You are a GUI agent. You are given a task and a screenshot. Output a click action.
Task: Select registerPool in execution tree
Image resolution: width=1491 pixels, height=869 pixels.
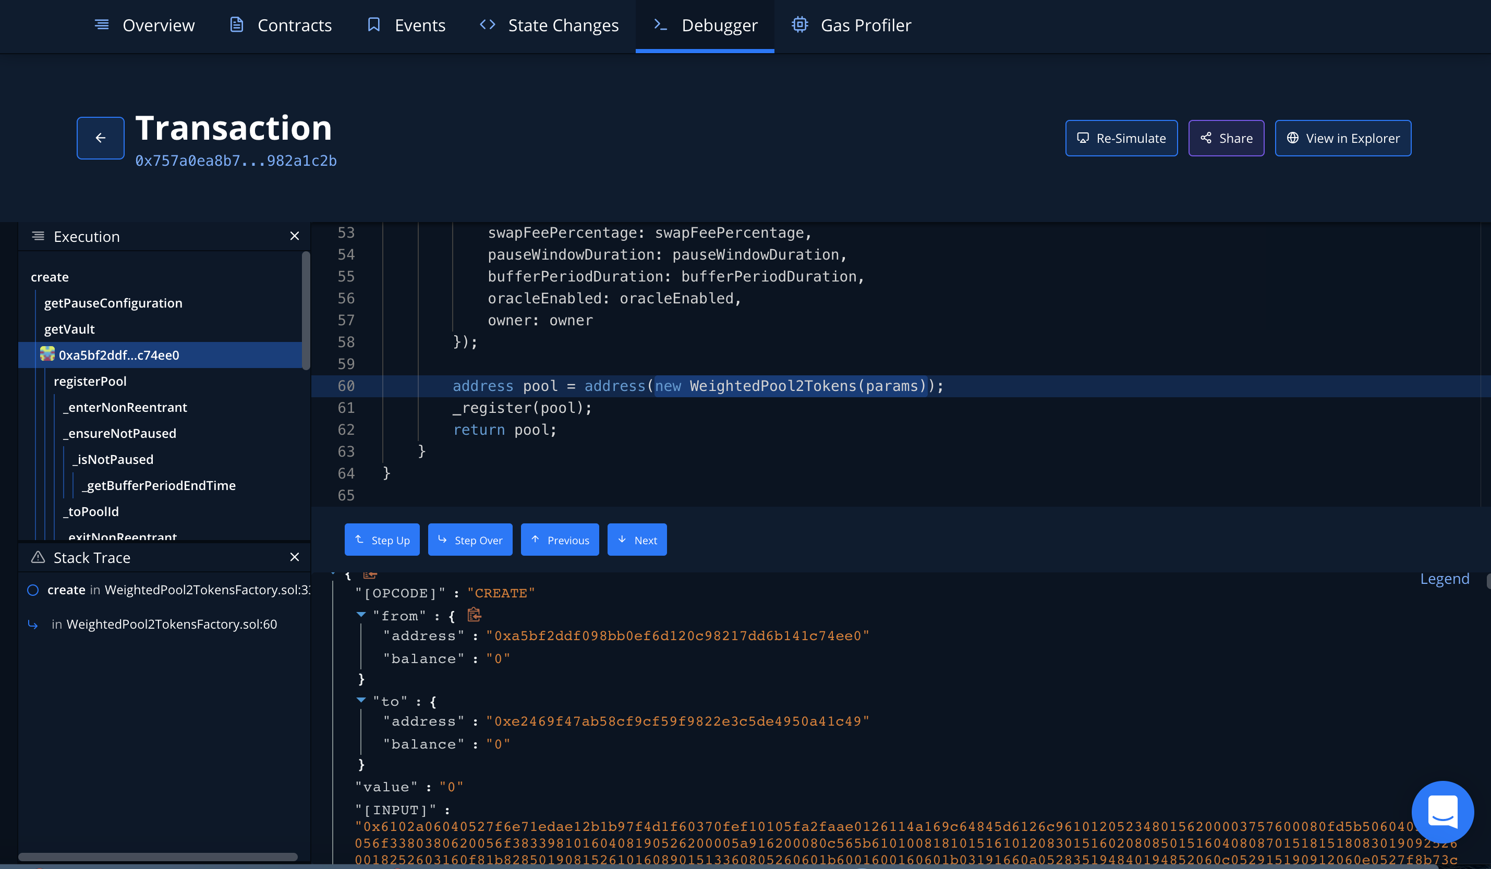tap(90, 381)
